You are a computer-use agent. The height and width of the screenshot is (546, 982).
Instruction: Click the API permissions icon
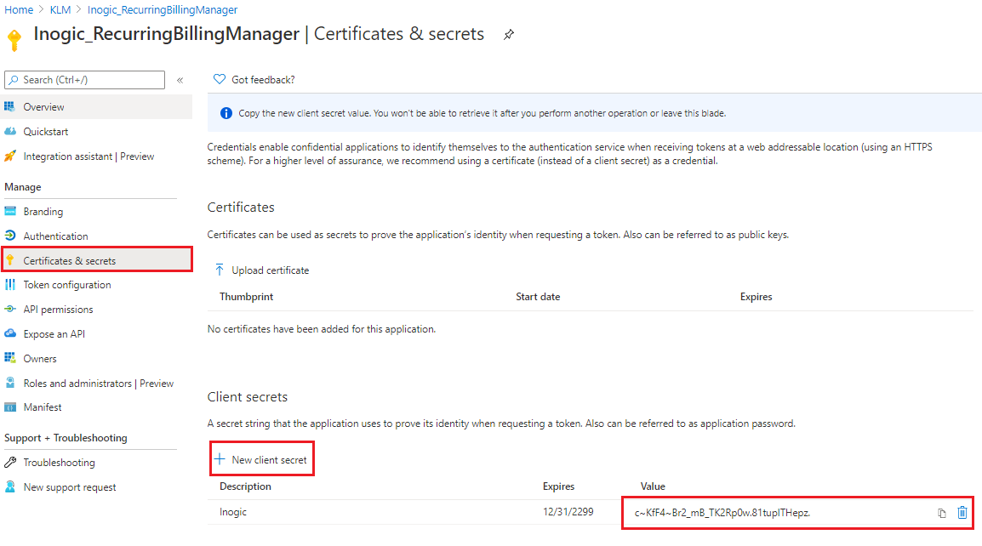coord(10,309)
